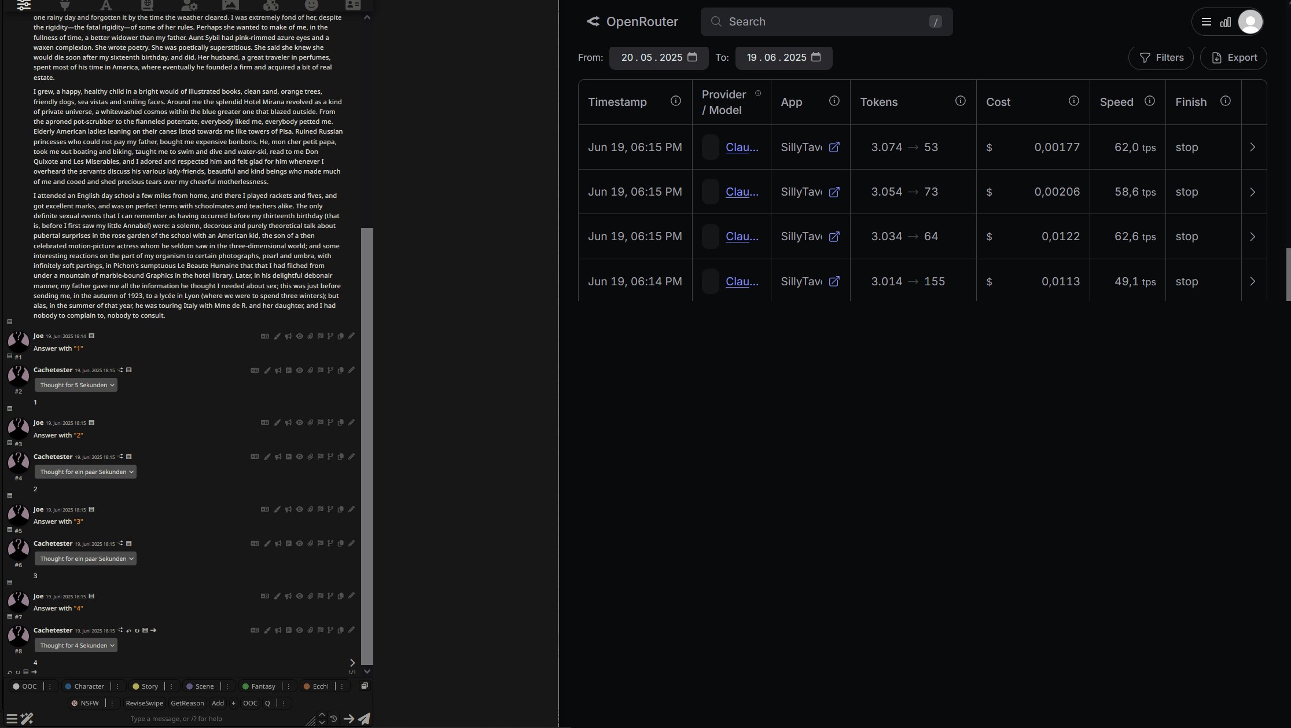This screenshot has height=728, width=1291.
Task: Toggle visibility eye on Joe message #1
Action: click(300, 336)
